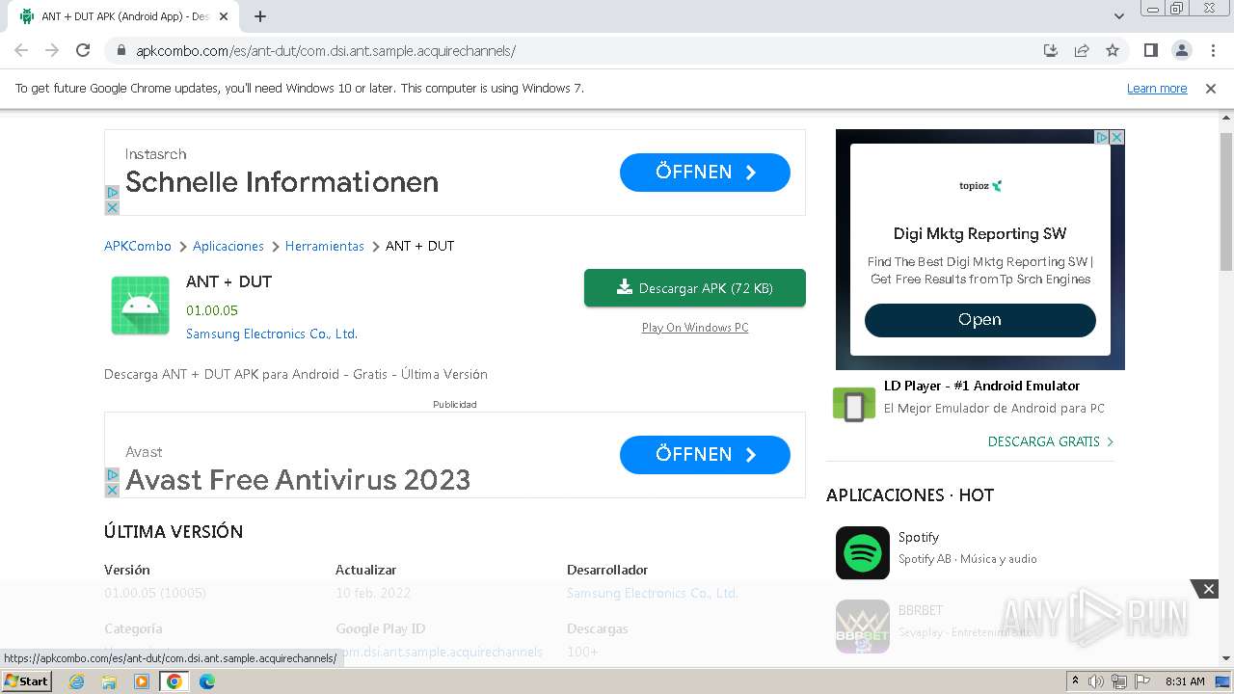Go to Herramientas breadcrumb link
The width and height of the screenshot is (1234, 694).
[325, 246]
